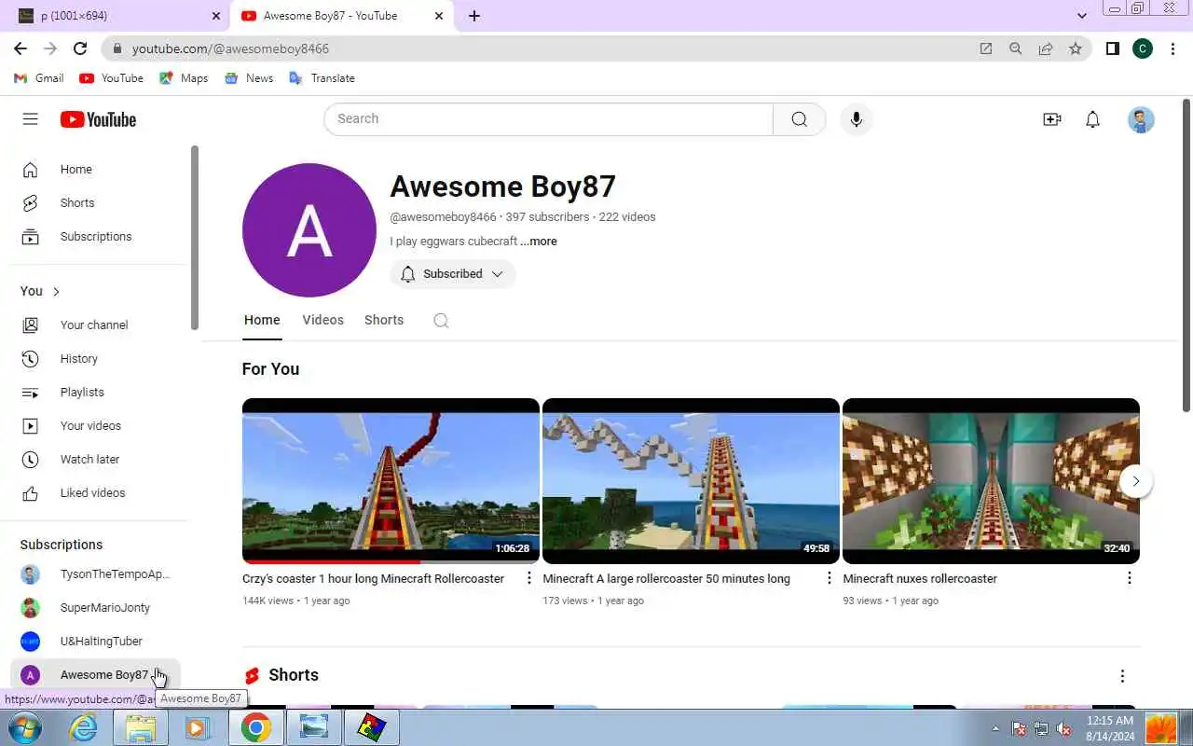The image size is (1193, 746).
Task: Go to Home in sidebar
Action: pyautogui.click(x=99, y=170)
